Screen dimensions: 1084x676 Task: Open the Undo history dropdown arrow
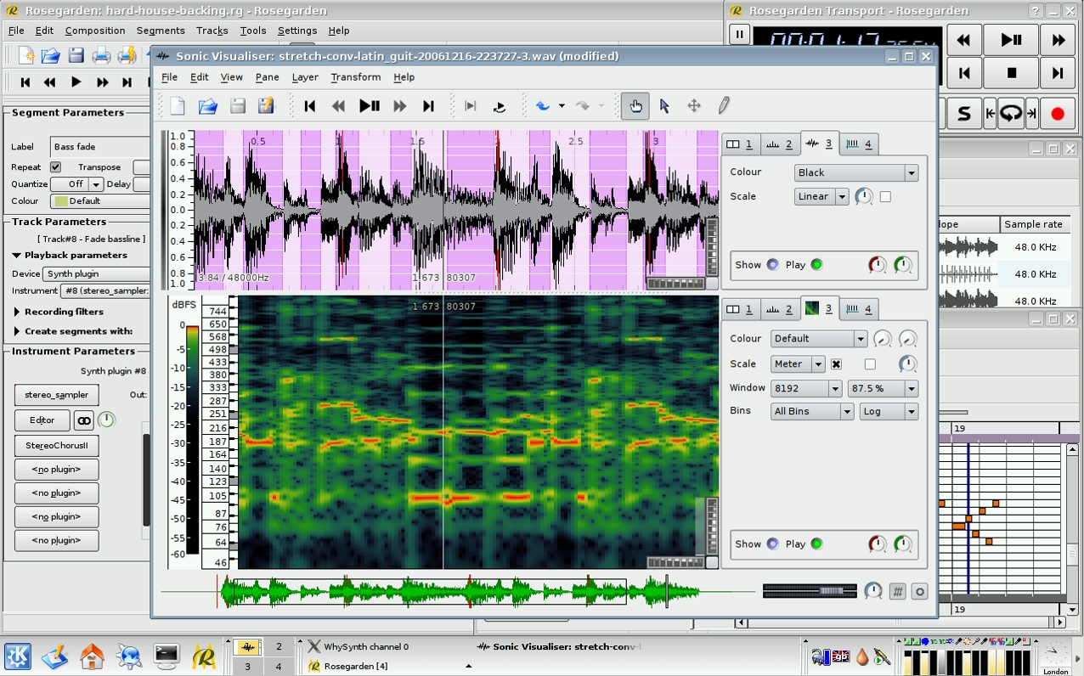[562, 106]
